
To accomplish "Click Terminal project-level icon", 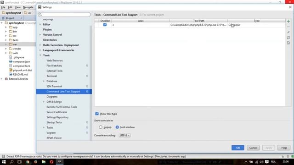I will point(87,76).
